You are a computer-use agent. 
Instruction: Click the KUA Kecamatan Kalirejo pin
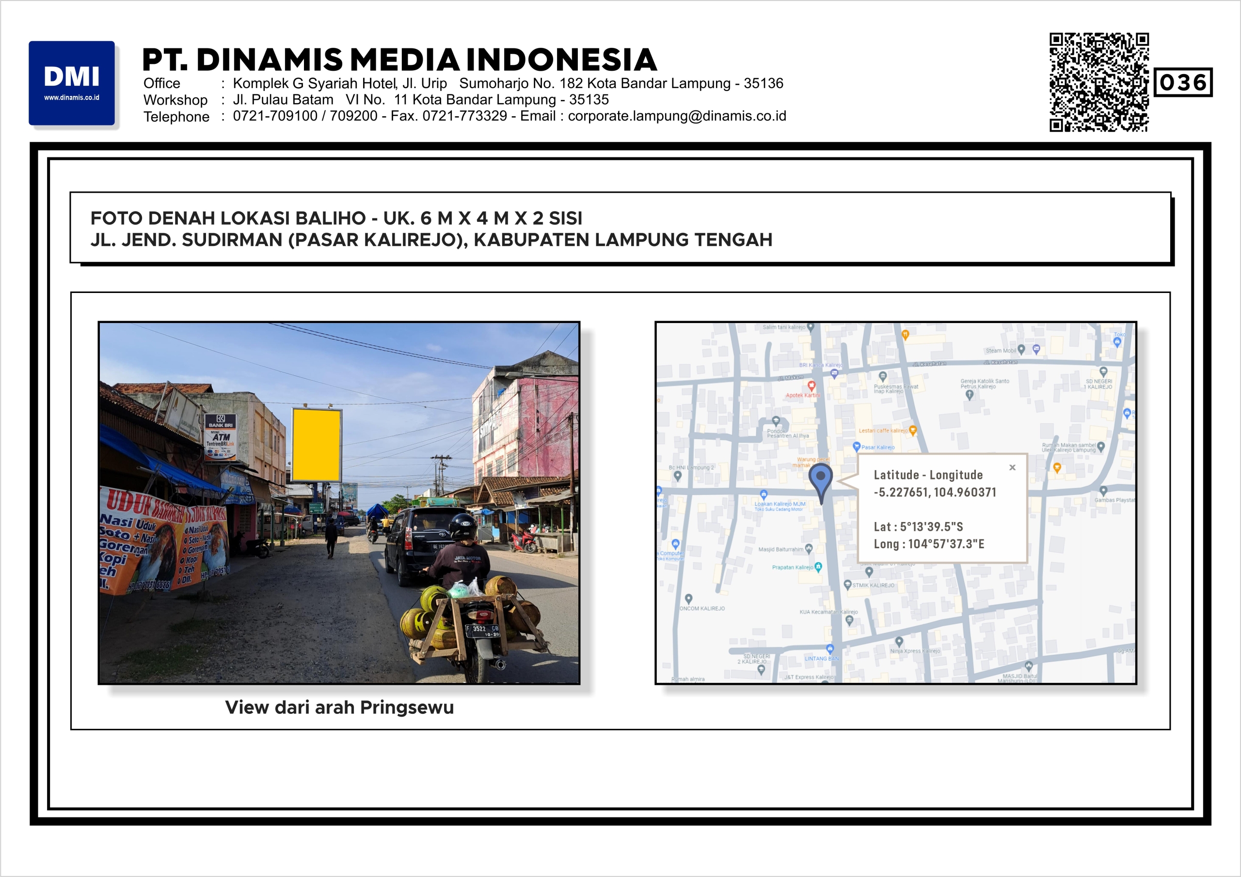[x=849, y=620]
